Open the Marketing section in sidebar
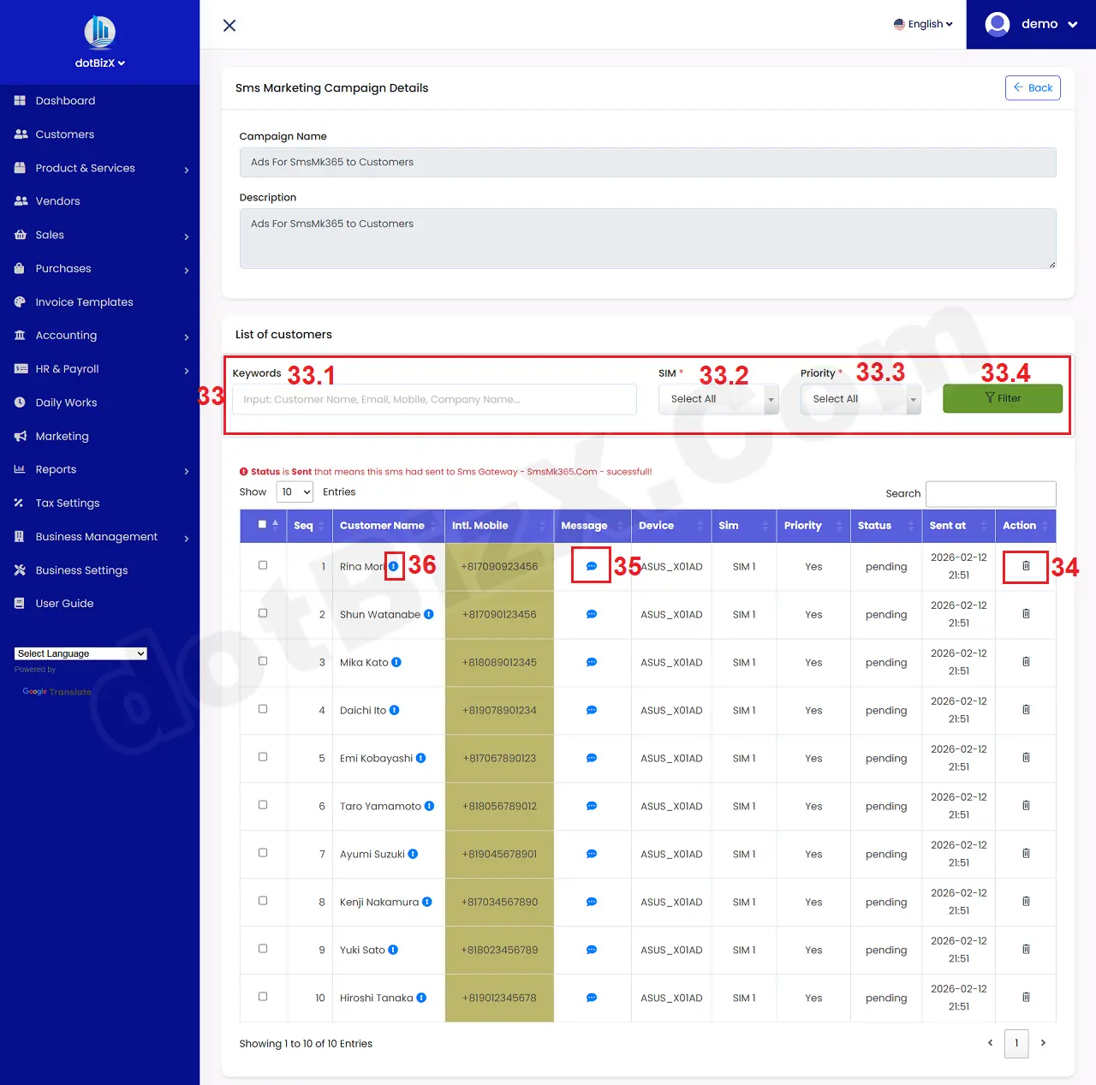Viewport: 1096px width, 1085px height. point(60,436)
